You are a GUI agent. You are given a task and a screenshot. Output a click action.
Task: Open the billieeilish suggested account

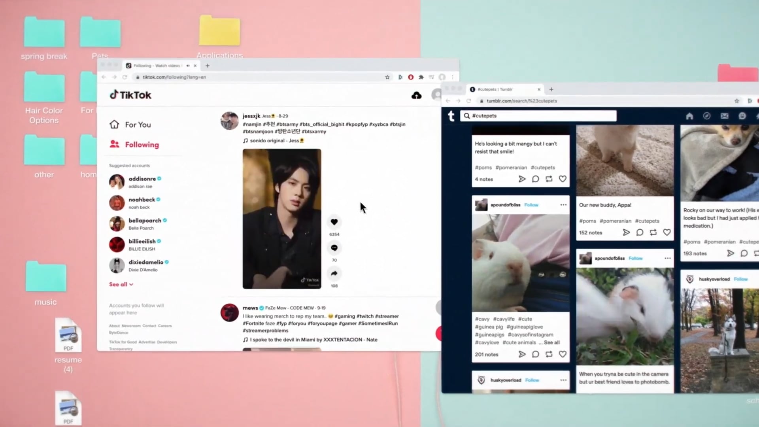[135, 245]
